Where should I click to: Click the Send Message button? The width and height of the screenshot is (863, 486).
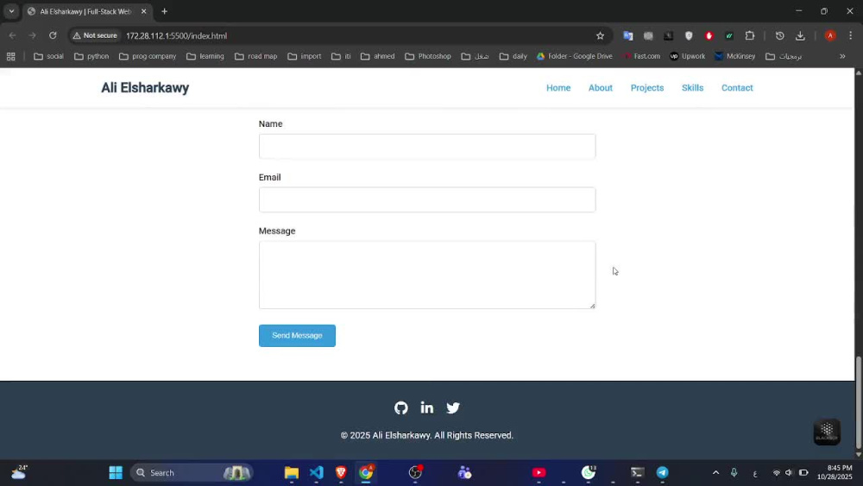pos(297,336)
